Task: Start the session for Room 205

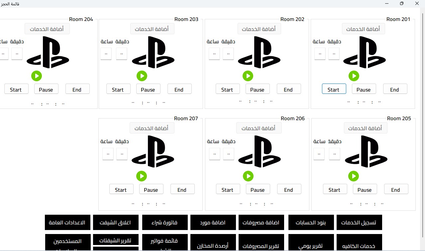Action: (335, 189)
